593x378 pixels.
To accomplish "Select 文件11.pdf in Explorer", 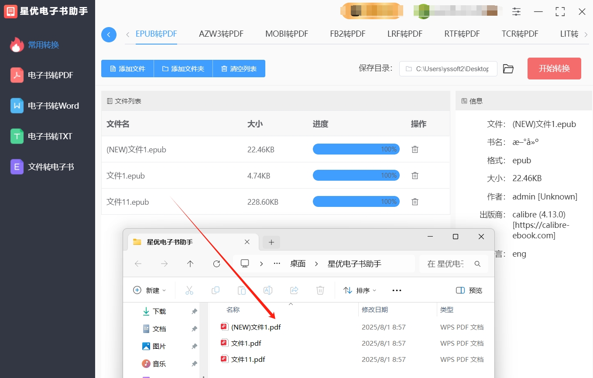I will point(243,359).
